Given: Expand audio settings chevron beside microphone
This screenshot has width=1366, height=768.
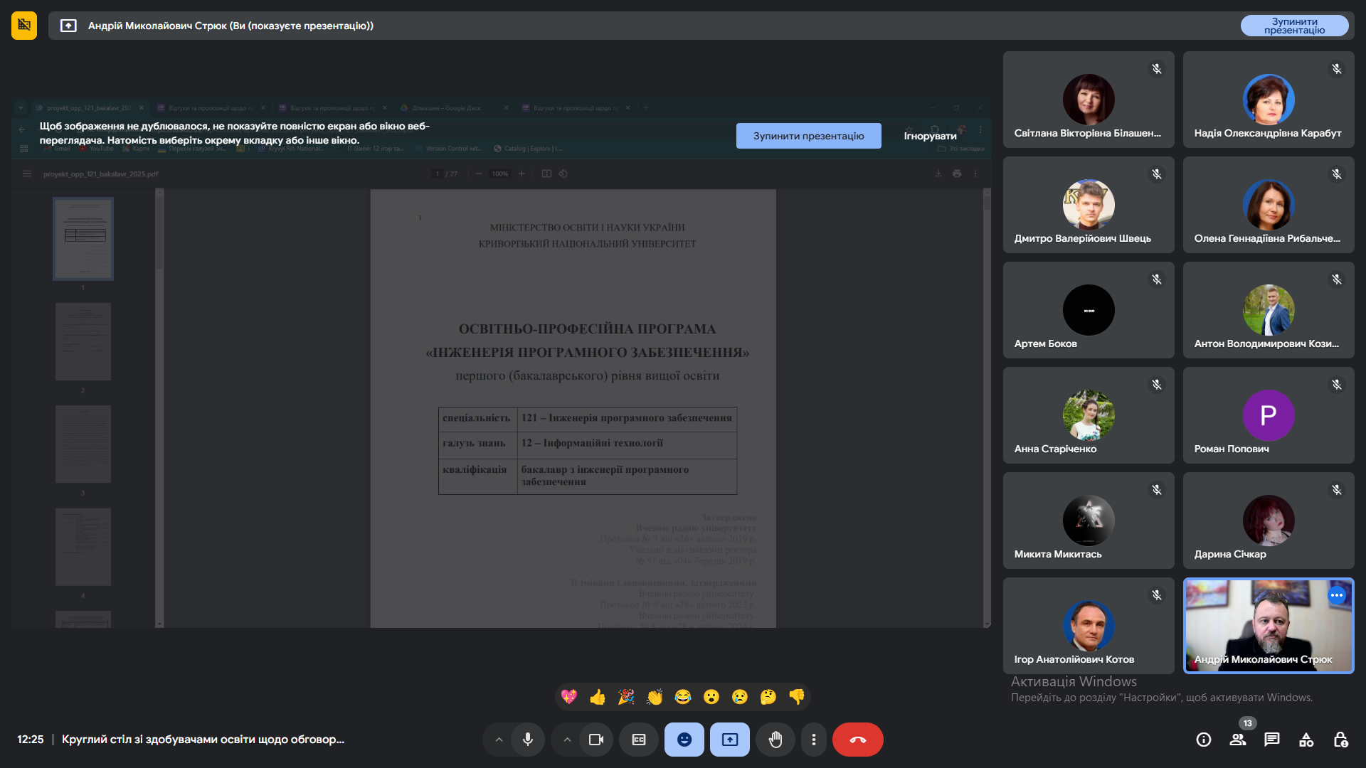Looking at the screenshot, I should [x=499, y=740].
